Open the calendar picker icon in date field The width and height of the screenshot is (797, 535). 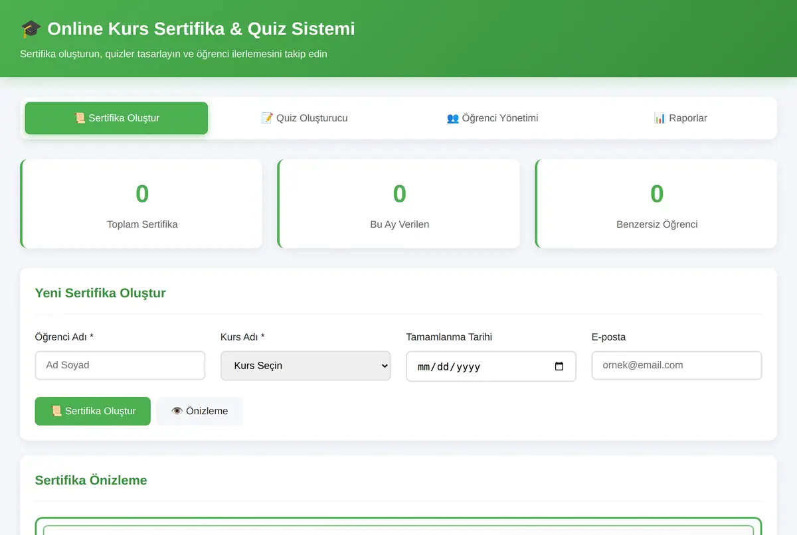[x=559, y=366]
